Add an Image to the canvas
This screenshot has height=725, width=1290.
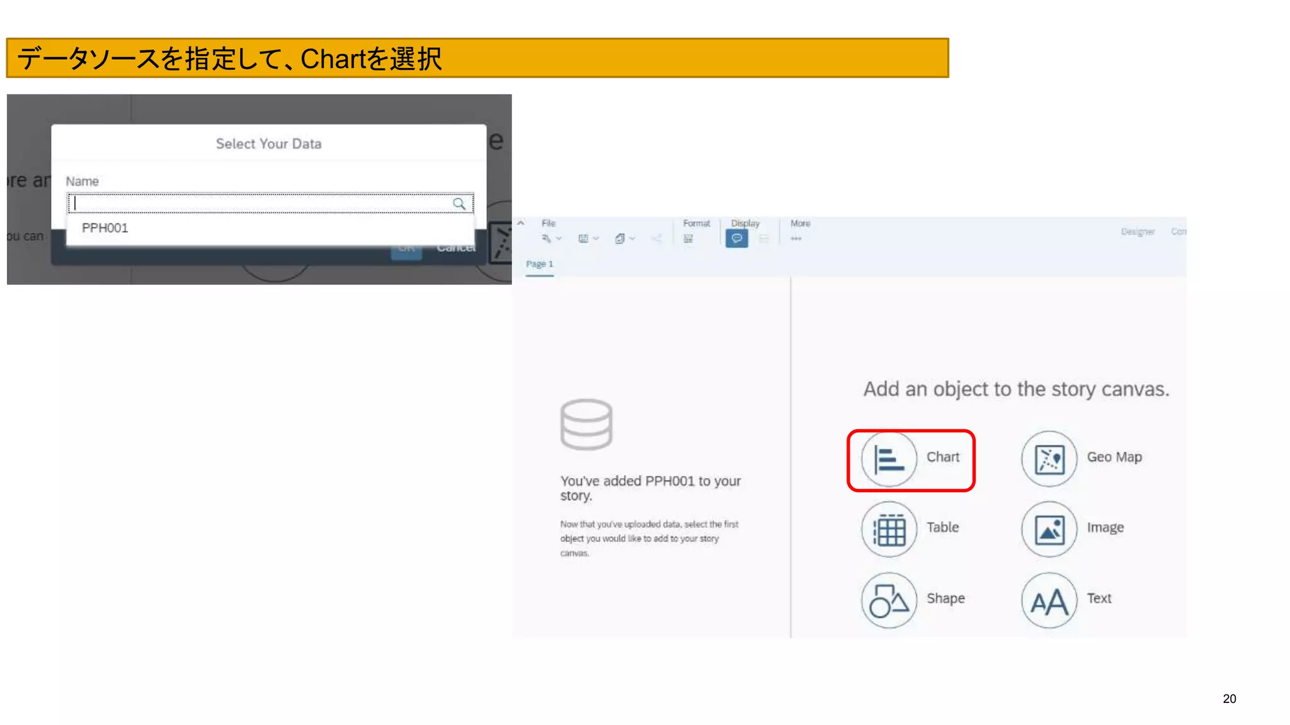pyautogui.click(x=1049, y=529)
